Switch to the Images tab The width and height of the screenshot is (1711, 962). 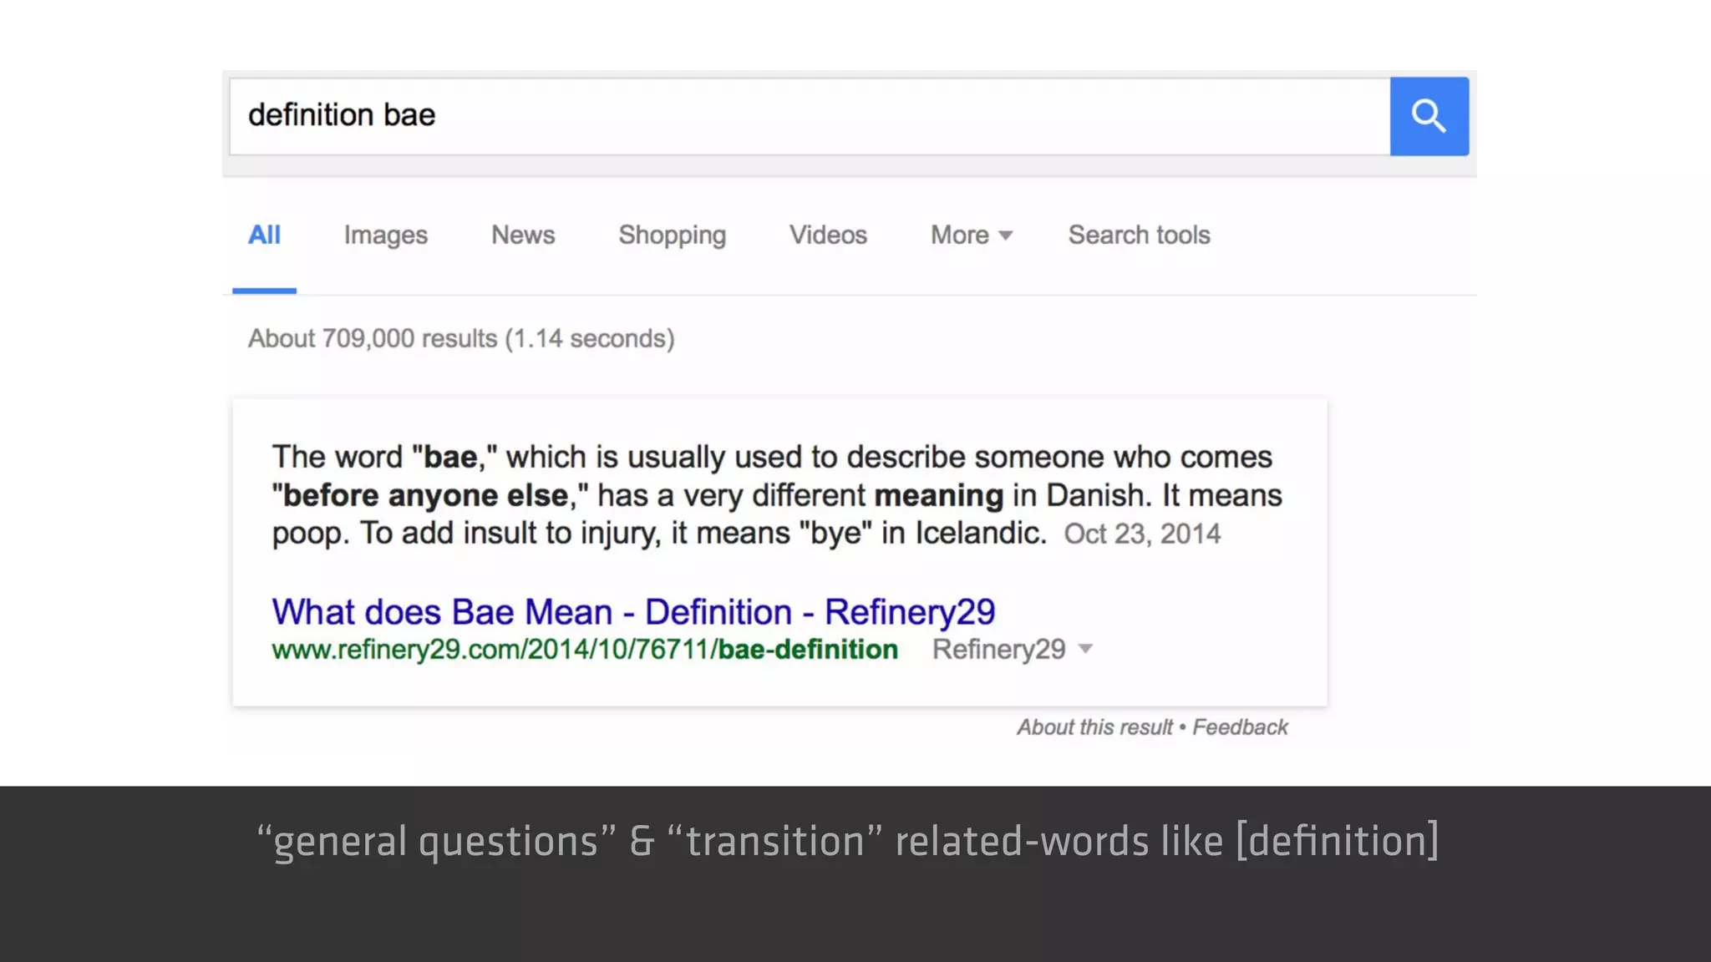[x=385, y=236]
